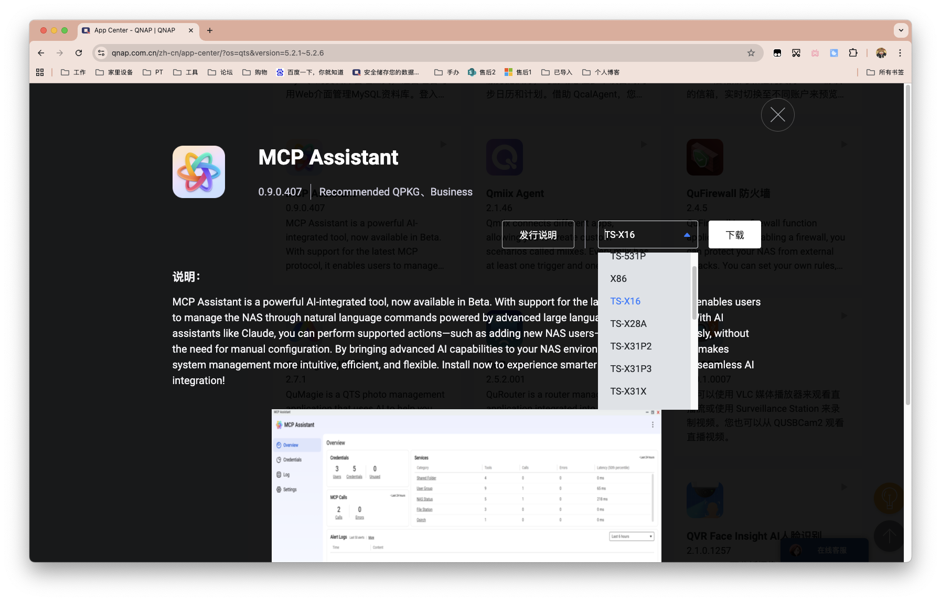Screen dimensions: 941x601
Task: Open the apps grid in bookmarks bar
Action: [40, 72]
